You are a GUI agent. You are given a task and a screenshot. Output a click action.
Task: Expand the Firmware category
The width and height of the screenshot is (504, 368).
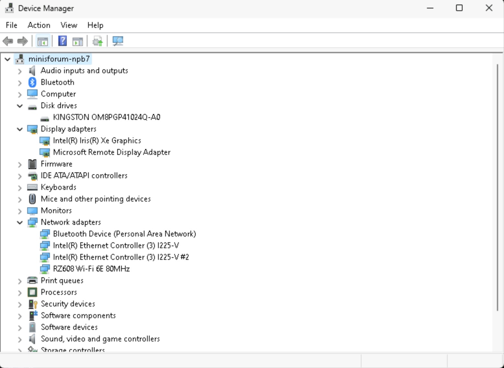pyautogui.click(x=20, y=164)
